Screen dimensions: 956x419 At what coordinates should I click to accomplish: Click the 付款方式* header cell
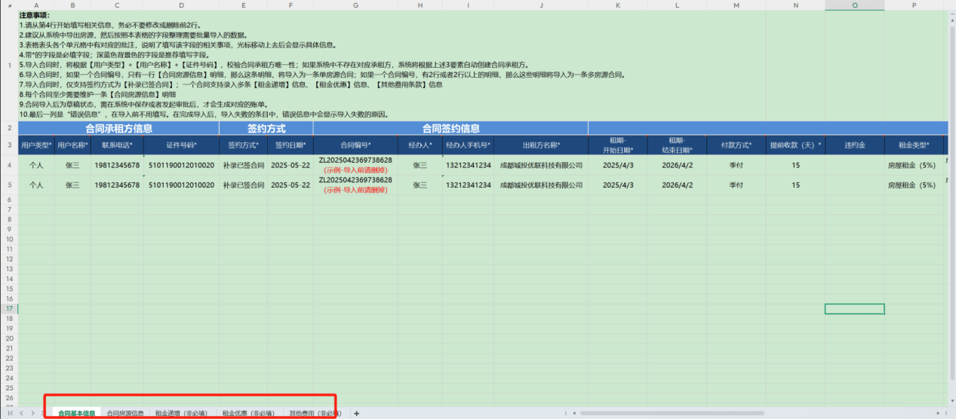click(x=736, y=145)
